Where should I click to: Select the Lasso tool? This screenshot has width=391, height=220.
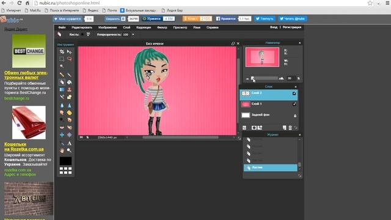pyautogui.click(x=69, y=59)
